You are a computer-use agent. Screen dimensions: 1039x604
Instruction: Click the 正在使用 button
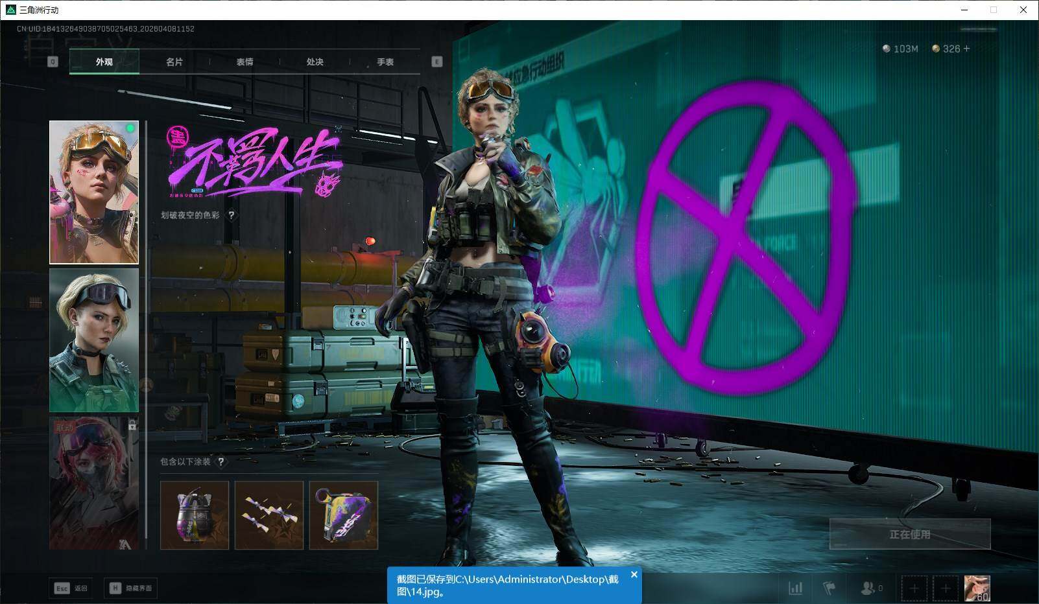click(910, 534)
